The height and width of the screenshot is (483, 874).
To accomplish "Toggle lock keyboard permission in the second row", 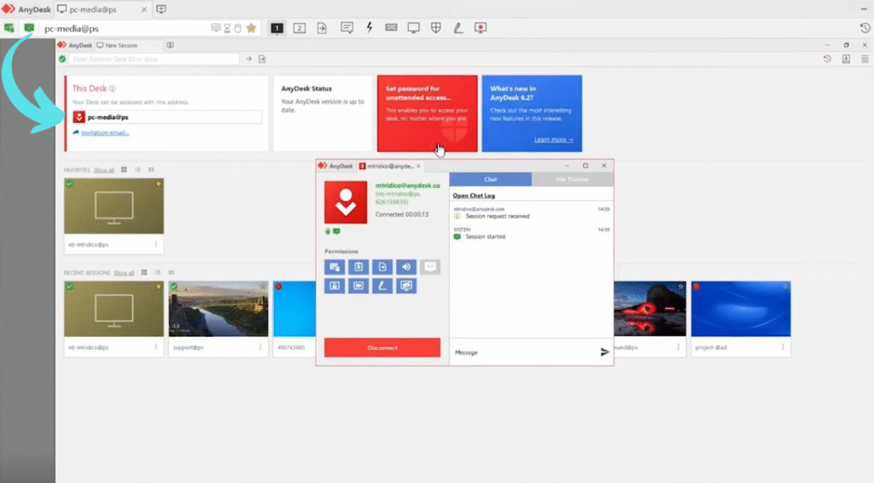I will coord(335,286).
